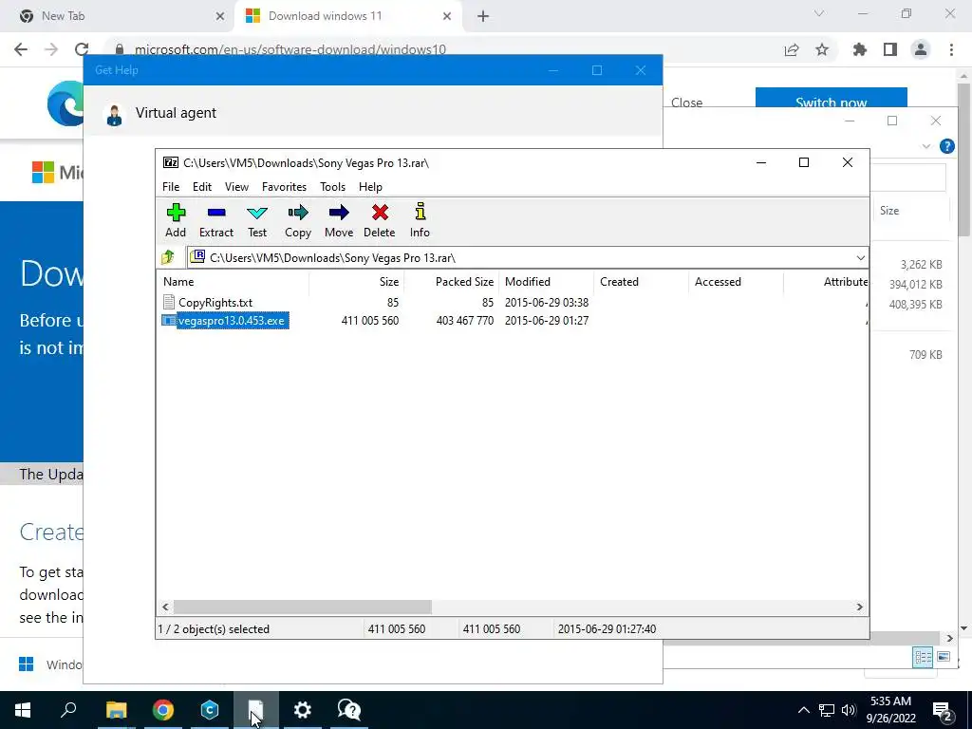972x729 pixels.
Task: Open the Chrome tab search dropdown arrow
Action: (819, 13)
